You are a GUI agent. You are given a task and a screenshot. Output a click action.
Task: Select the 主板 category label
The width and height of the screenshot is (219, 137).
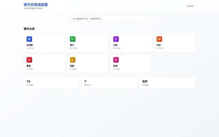(115, 45)
